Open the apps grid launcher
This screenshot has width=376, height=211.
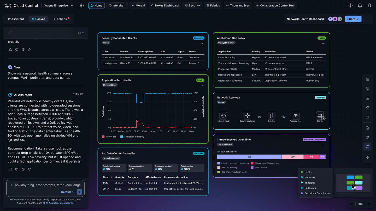pos(82,5)
